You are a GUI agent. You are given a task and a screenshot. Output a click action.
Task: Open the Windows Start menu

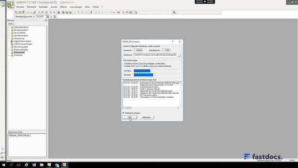(x=4, y=165)
